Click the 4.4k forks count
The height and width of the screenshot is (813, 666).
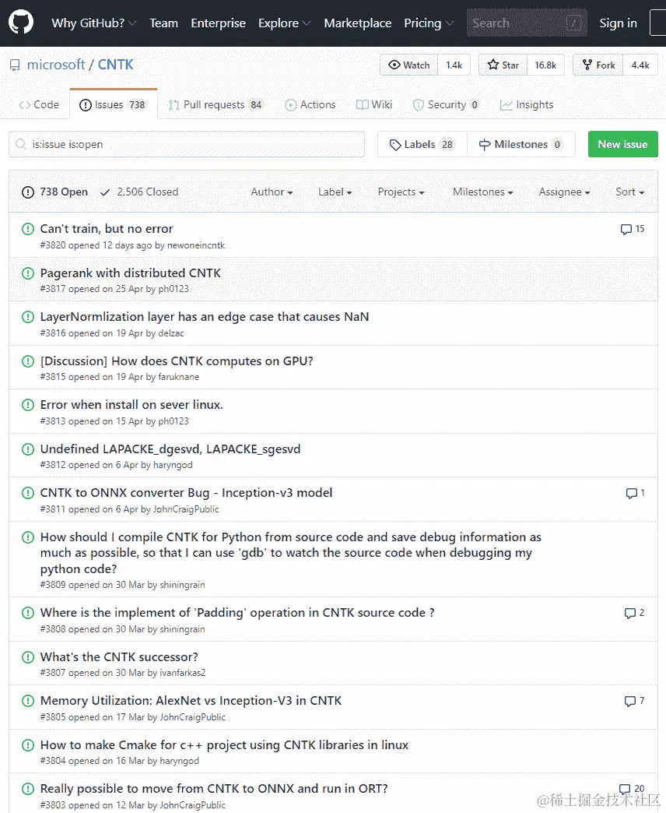[640, 65]
